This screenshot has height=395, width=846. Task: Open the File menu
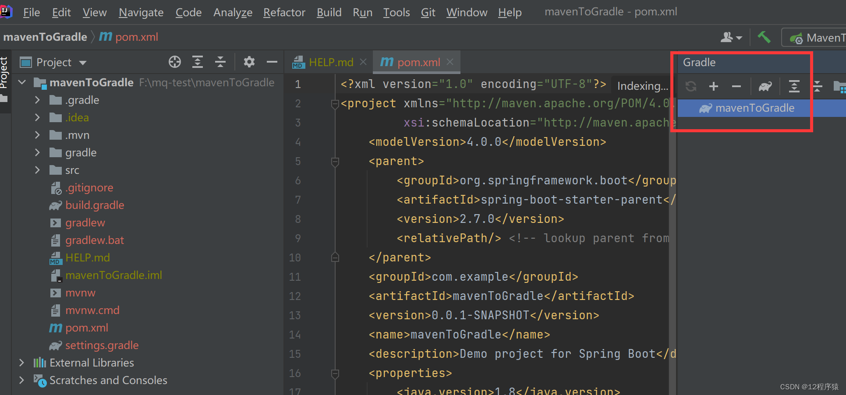click(x=31, y=13)
